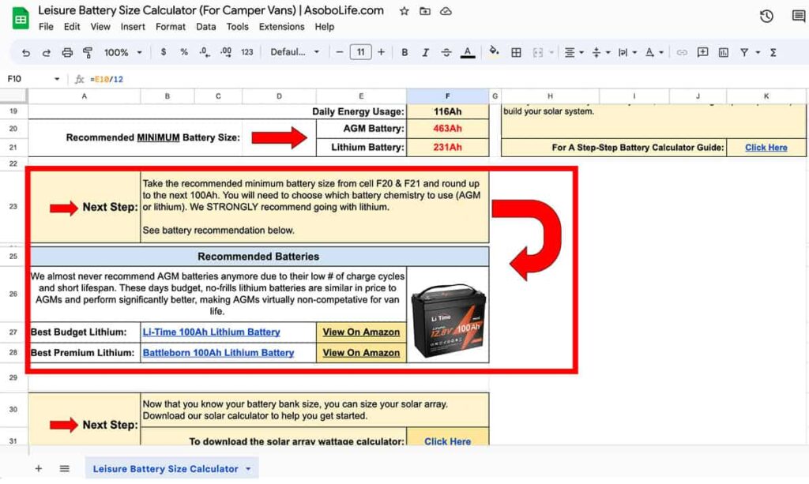Click the Li Time battery product image
The width and height of the screenshot is (809, 484).
point(449,321)
